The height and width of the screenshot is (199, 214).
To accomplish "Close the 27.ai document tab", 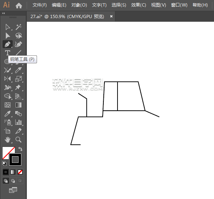I will tap(111, 16).
